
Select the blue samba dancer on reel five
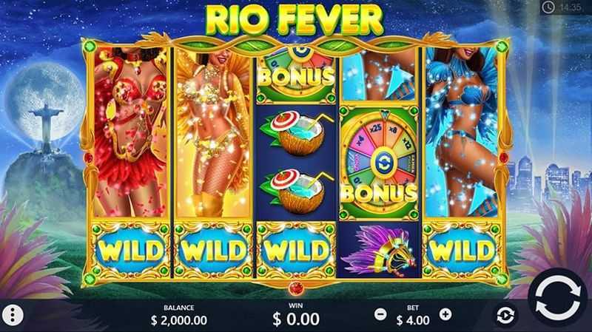pyautogui.click(x=461, y=132)
